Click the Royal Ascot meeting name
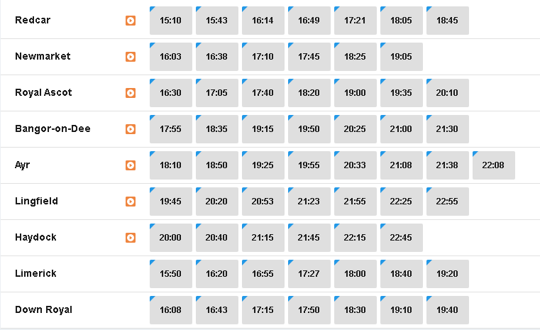Image resolution: width=540 pixels, height=330 pixels. click(43, 93)
